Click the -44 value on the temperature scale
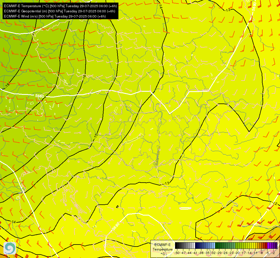The width and height of the screenshot is (280, 258). click(x=189, y=253)
